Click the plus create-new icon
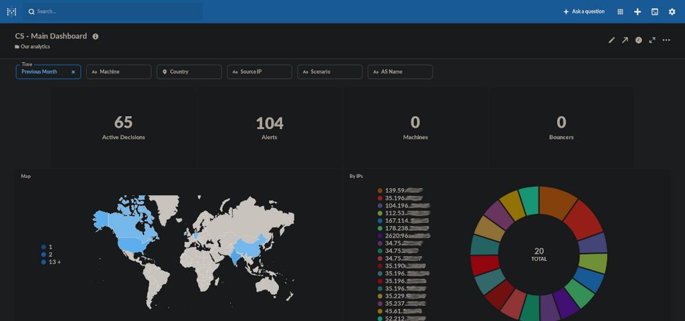685x321 pixels. [638, 12]
